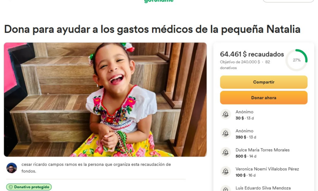Click the shield icon in Donativo protegido badge
This screenshot has height=191, width=318.
coord(11,187)
